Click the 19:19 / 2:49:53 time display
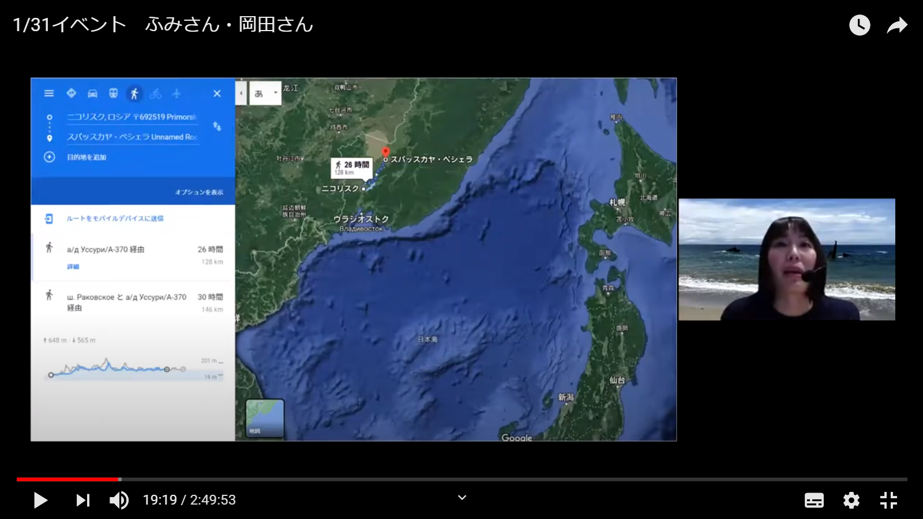923x519 pixels. tap(189, 500)
